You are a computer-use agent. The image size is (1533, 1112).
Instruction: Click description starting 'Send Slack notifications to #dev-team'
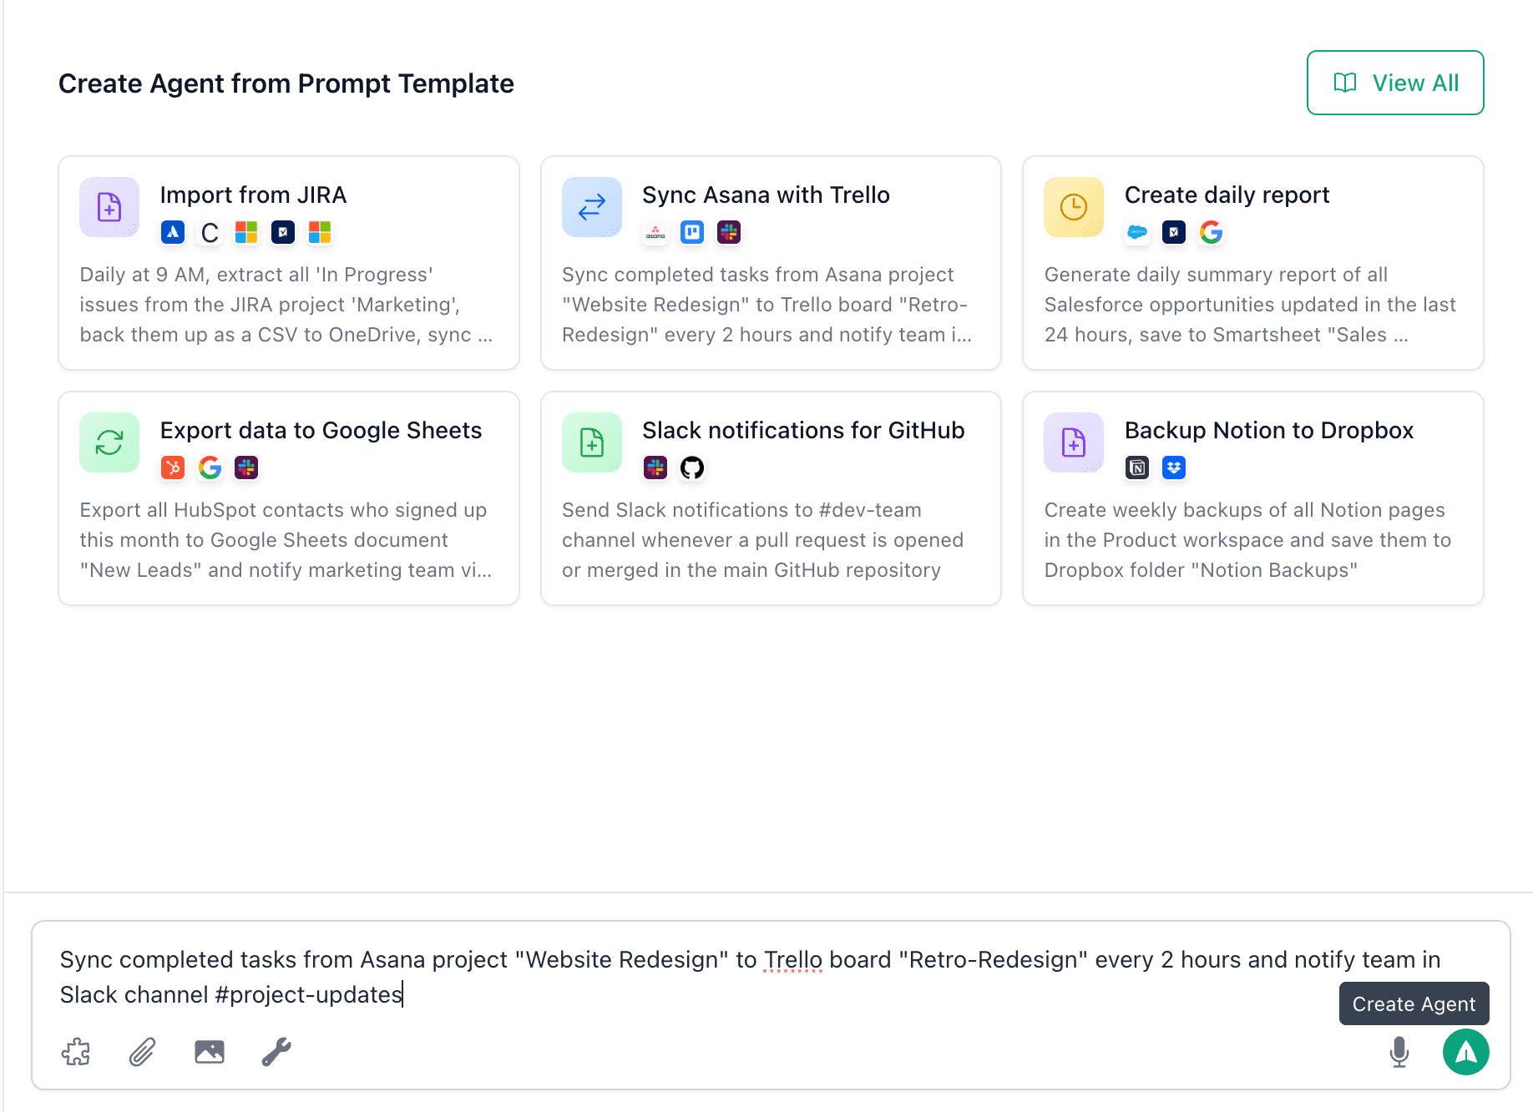[762, 540]
